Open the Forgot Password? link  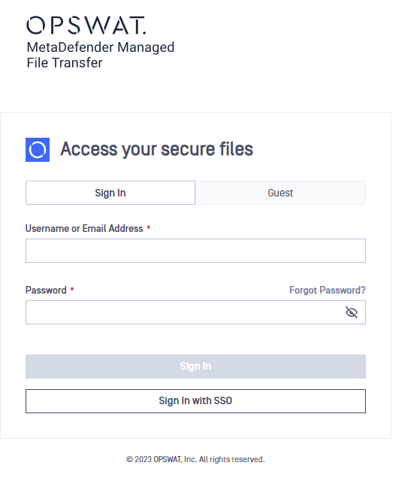[327, 290]
